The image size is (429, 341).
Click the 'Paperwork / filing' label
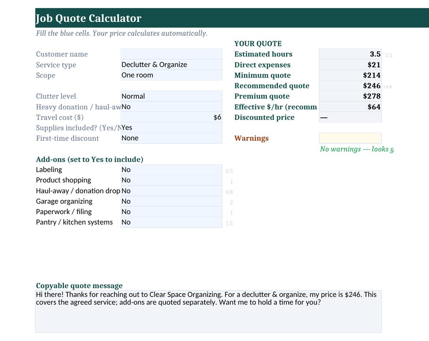point(64,211)
